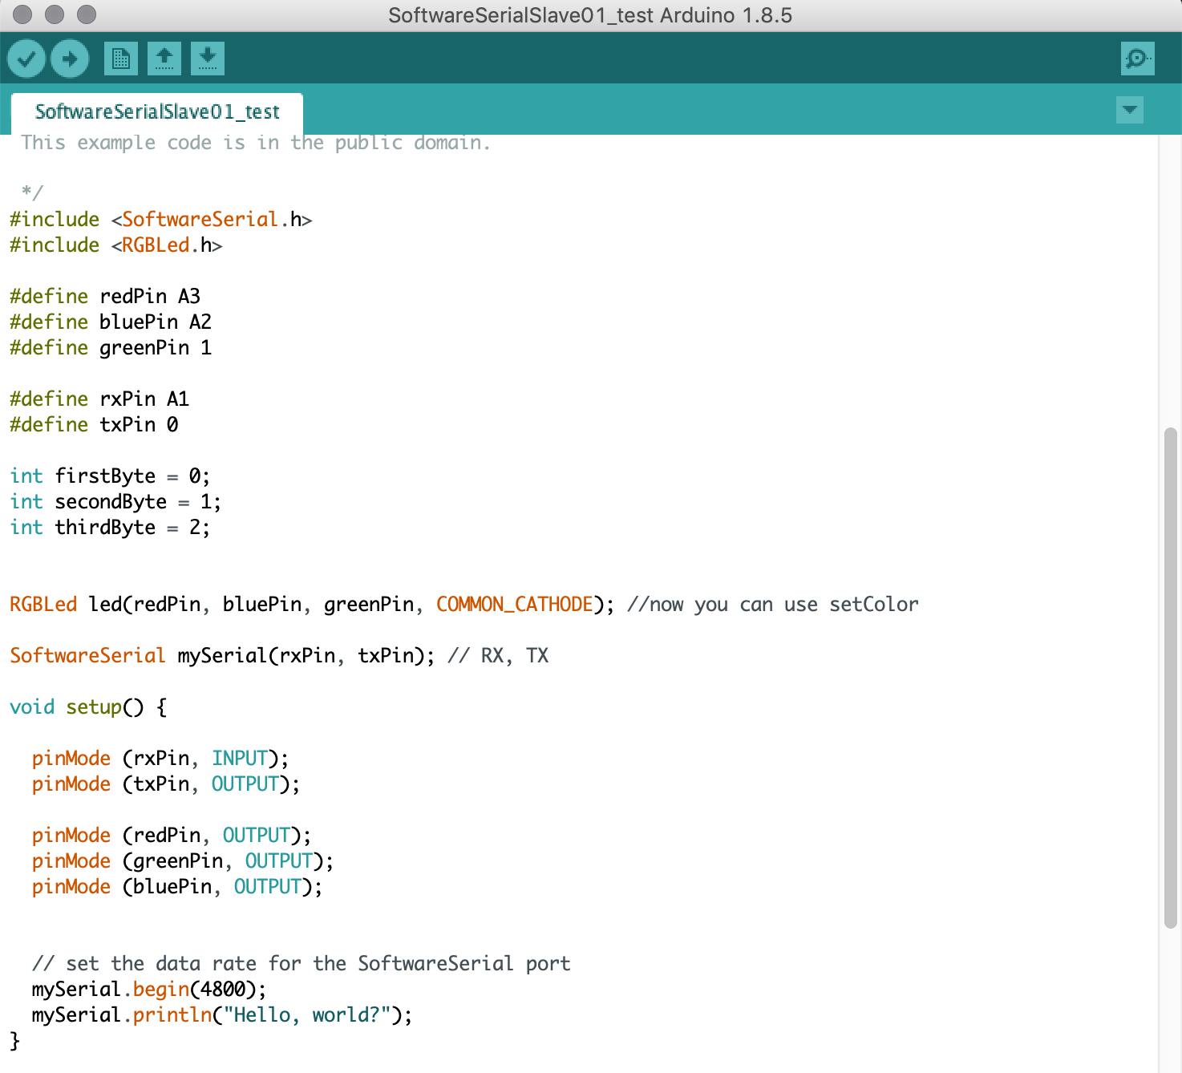Viewport: 1182px width, 1073px height.
Task: Click the "pinMode (bluePin, OUTPUT);" line
Action: point(177,887)
